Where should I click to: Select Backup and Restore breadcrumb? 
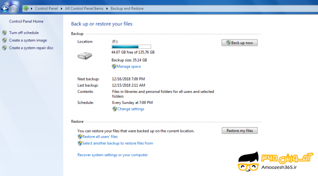127,8
